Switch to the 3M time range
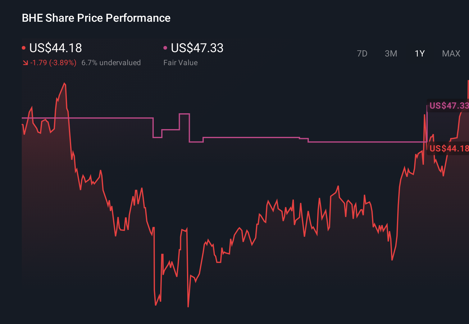 click(x=391, y=53)
